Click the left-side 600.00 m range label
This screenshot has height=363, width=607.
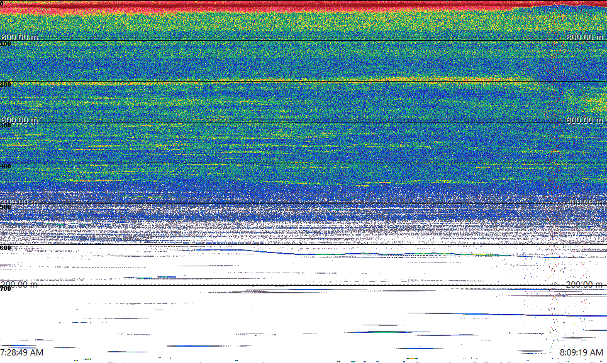pyautogui.click(x=19, y=120)
